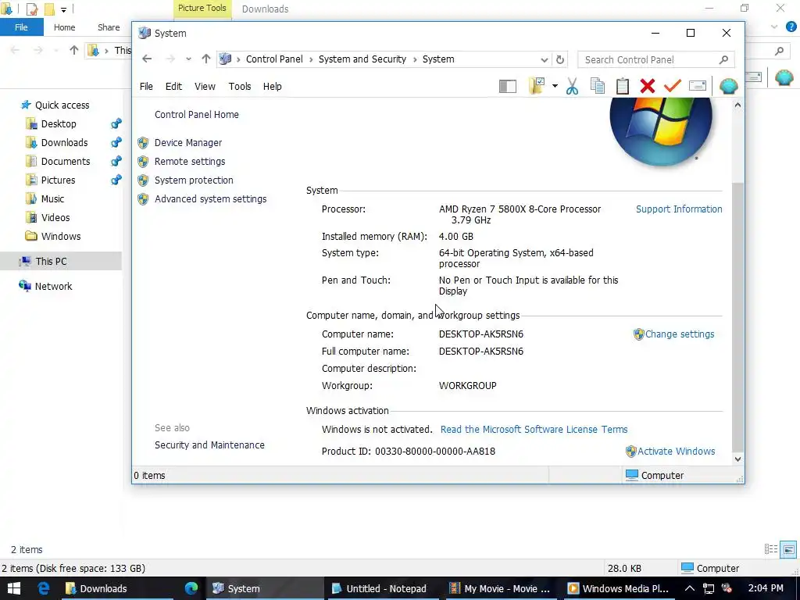Open Control Panel Home
This screenshot has width=800, height=600.
click(x=196, y=115)
